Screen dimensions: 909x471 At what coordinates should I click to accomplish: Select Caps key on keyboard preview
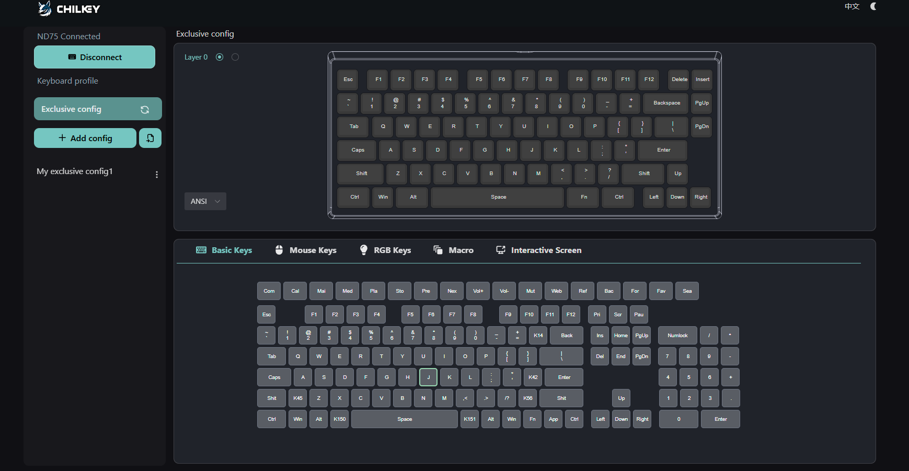click(358, 150)
